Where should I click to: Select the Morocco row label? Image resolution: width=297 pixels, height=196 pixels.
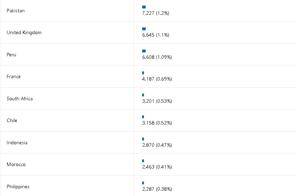(x=16, y=164)
